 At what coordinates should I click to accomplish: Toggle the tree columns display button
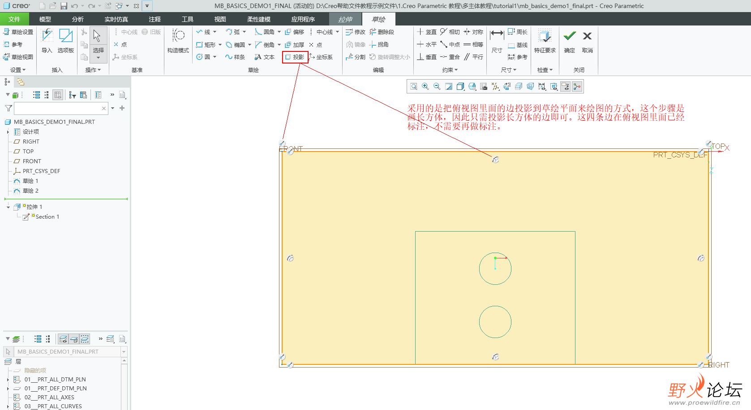[x=57, y=95]
